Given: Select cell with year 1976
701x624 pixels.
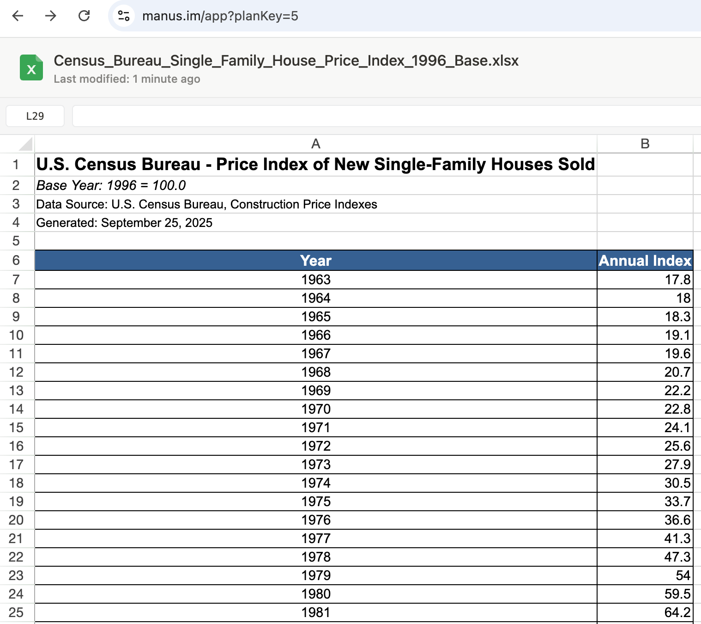Looking at the screenshot, I should click(x=316, y=520).
